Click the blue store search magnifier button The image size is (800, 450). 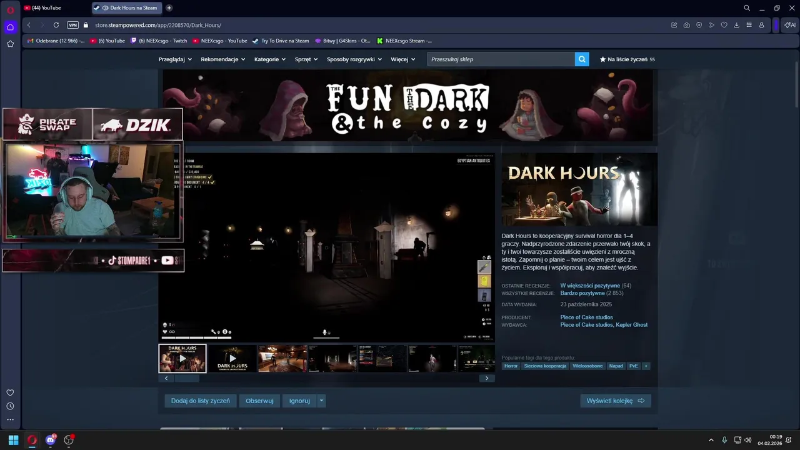(x=582, y=59)
